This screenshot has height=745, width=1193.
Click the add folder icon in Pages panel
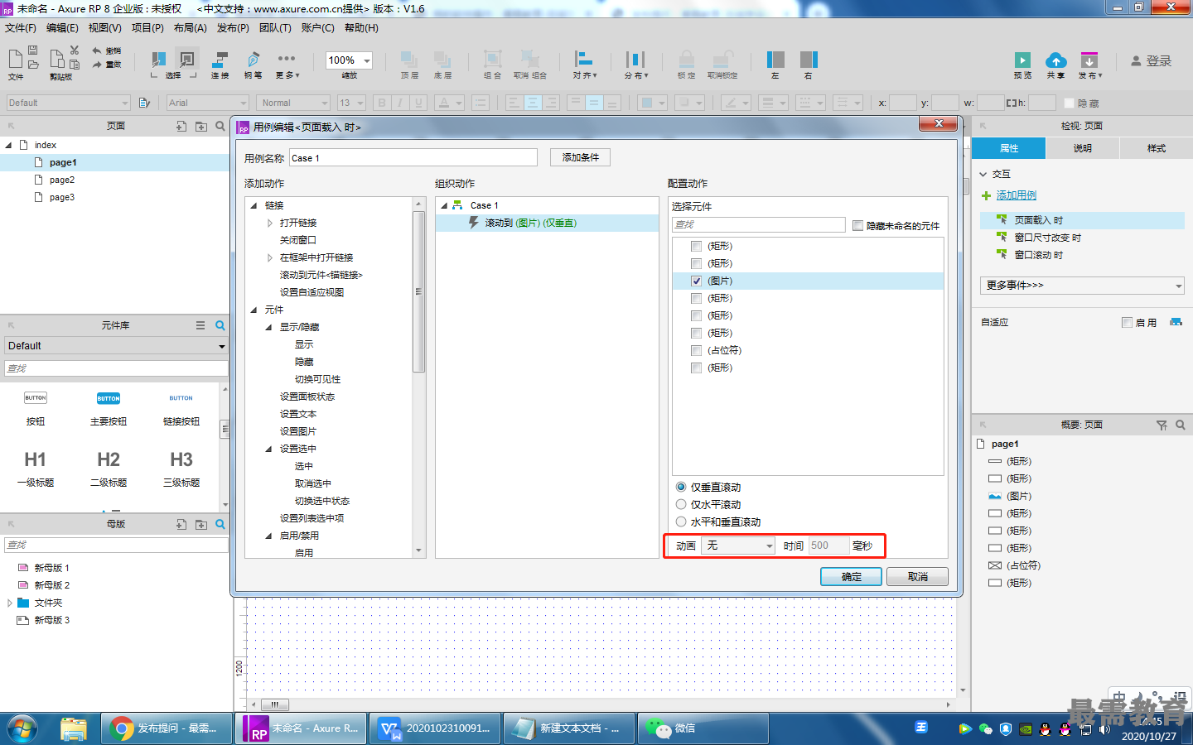click(201, 126)
